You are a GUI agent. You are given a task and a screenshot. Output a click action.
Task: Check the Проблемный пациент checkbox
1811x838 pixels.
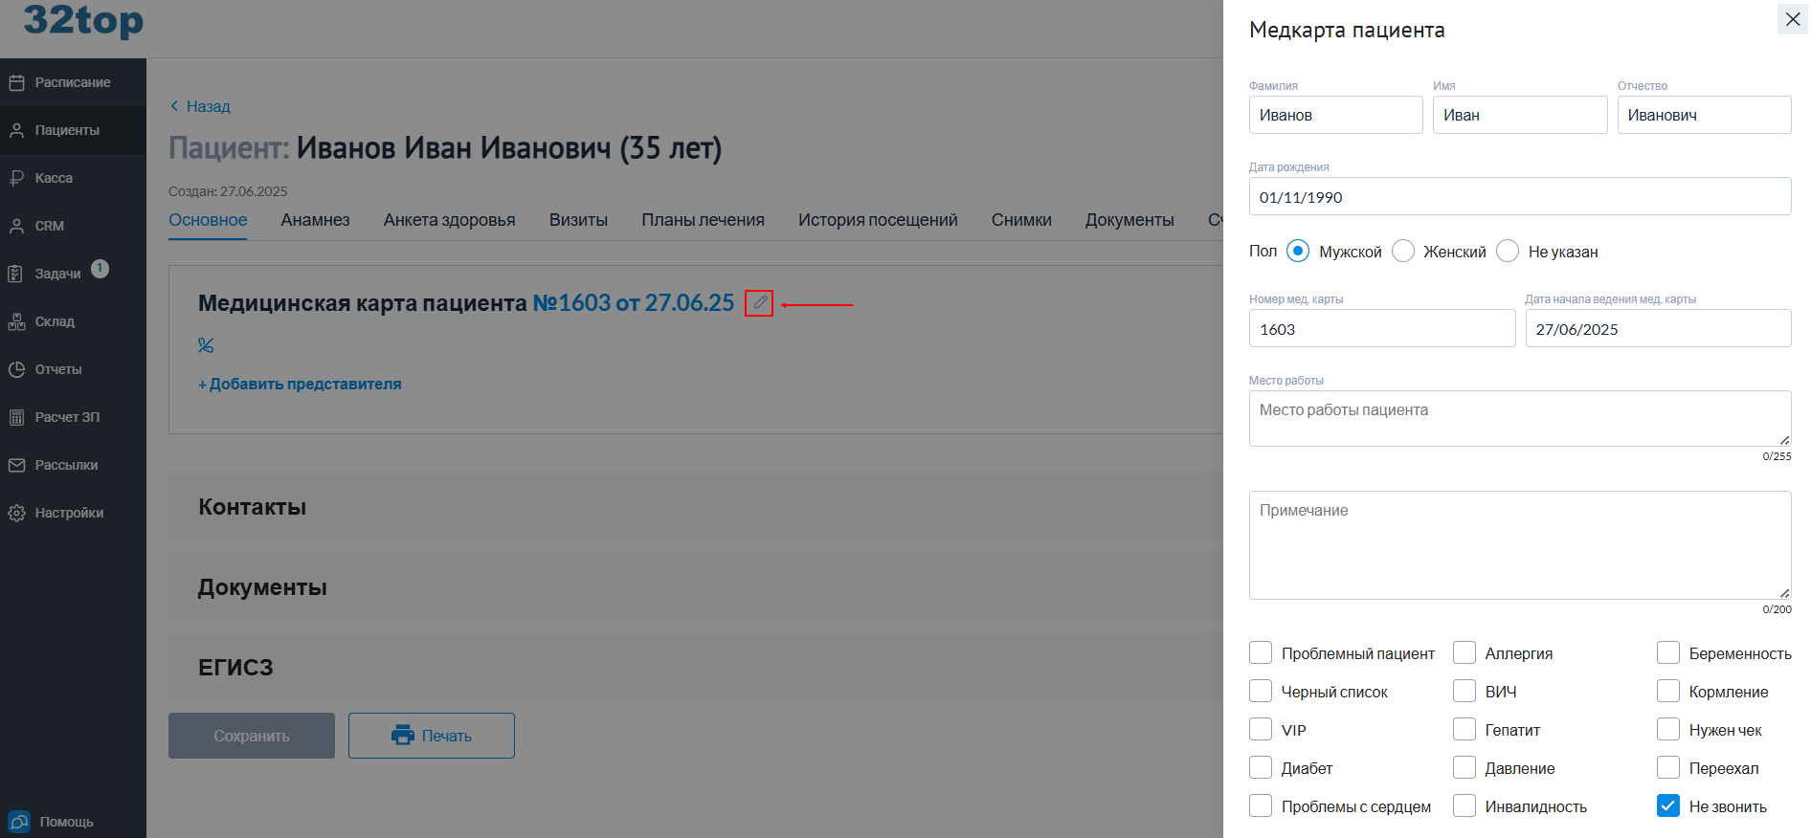point(1261,652)
